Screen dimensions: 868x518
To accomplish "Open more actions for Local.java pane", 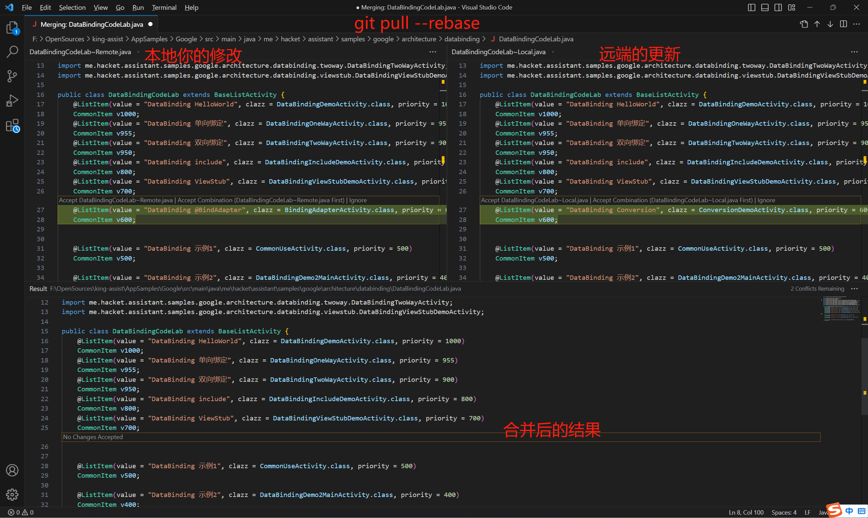I will pos(854,51).
